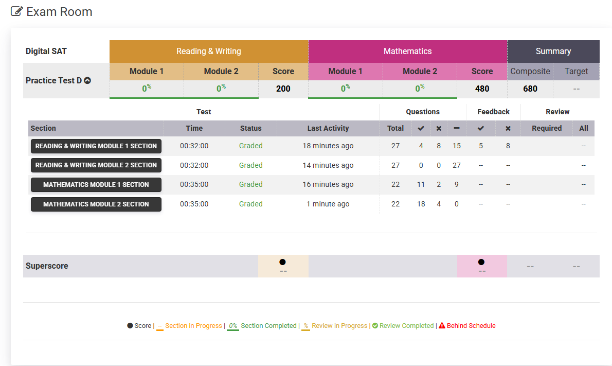Click the Time column header

pos(194,128)
